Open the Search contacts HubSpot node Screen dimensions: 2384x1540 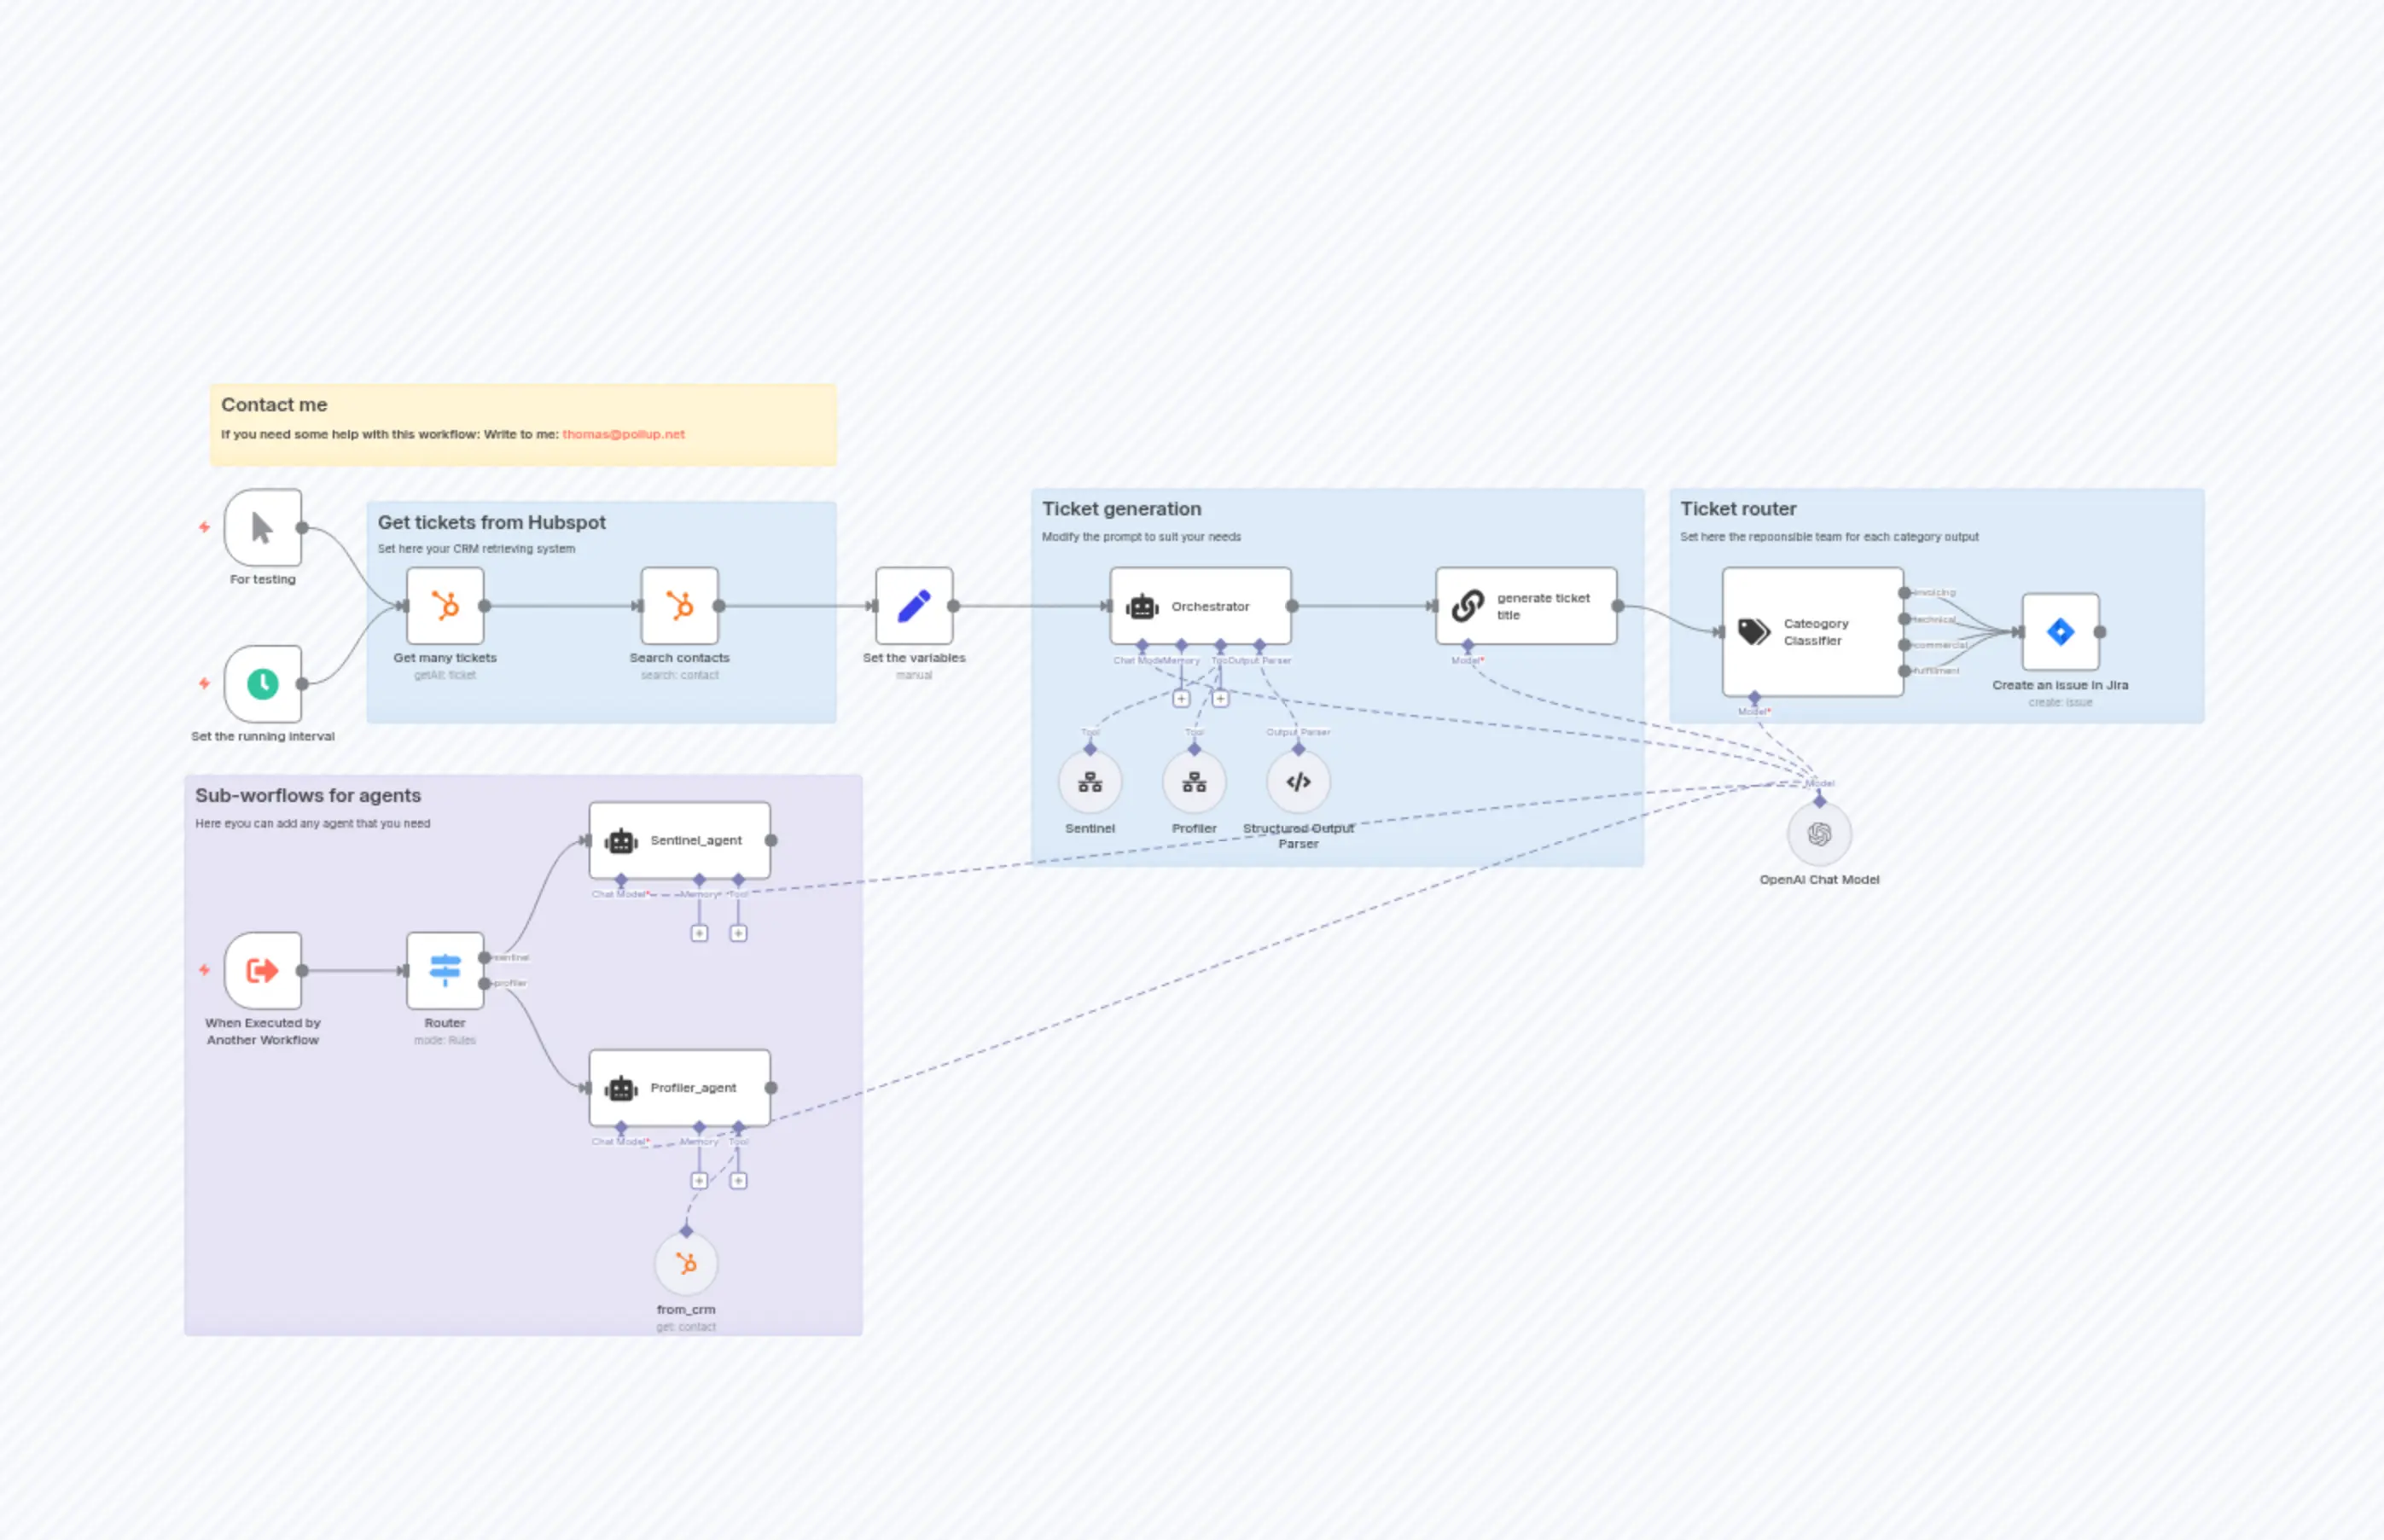tap(679, 605)
